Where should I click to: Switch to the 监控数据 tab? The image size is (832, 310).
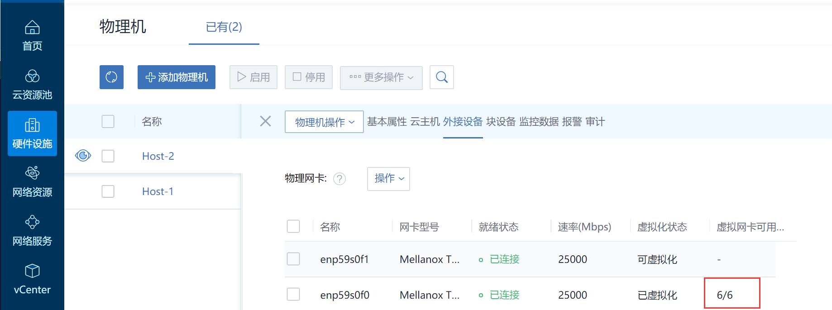(539, 122)
